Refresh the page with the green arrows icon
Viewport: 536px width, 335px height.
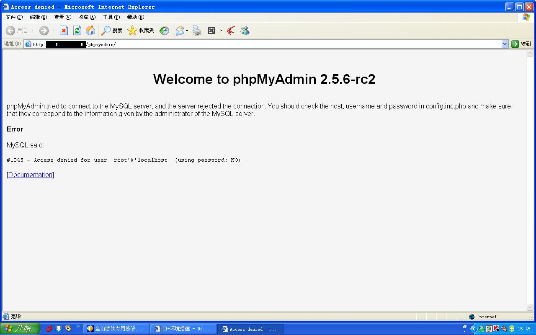77,31
